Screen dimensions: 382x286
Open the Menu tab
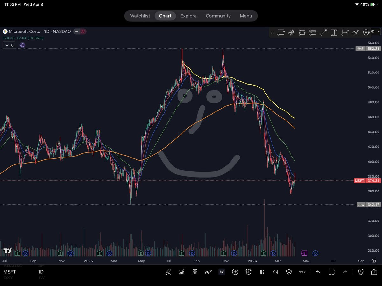(x=246, y=16)
